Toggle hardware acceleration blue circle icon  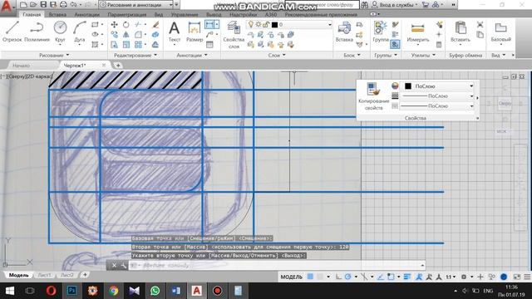coord(504,277)
